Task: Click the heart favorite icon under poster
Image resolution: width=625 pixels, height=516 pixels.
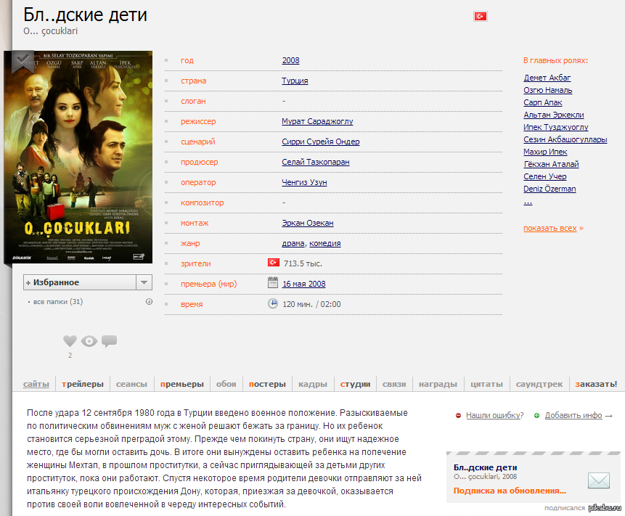Action: click(70, 341)
